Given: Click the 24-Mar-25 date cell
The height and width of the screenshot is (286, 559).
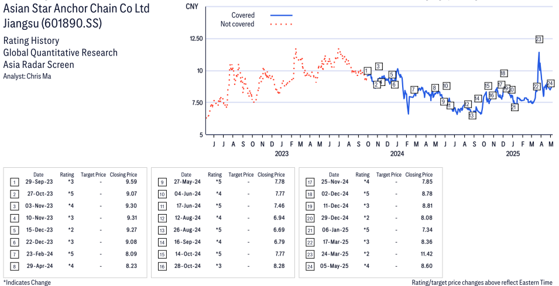Looking at the screenshot, I should pos(334,254).
